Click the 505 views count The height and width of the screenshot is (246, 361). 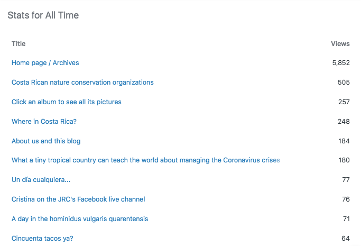[x=344, y=83]
